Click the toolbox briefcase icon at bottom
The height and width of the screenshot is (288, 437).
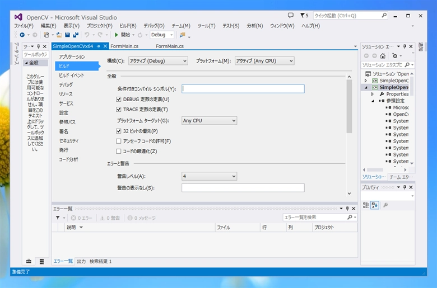click(x=29, y=261)
